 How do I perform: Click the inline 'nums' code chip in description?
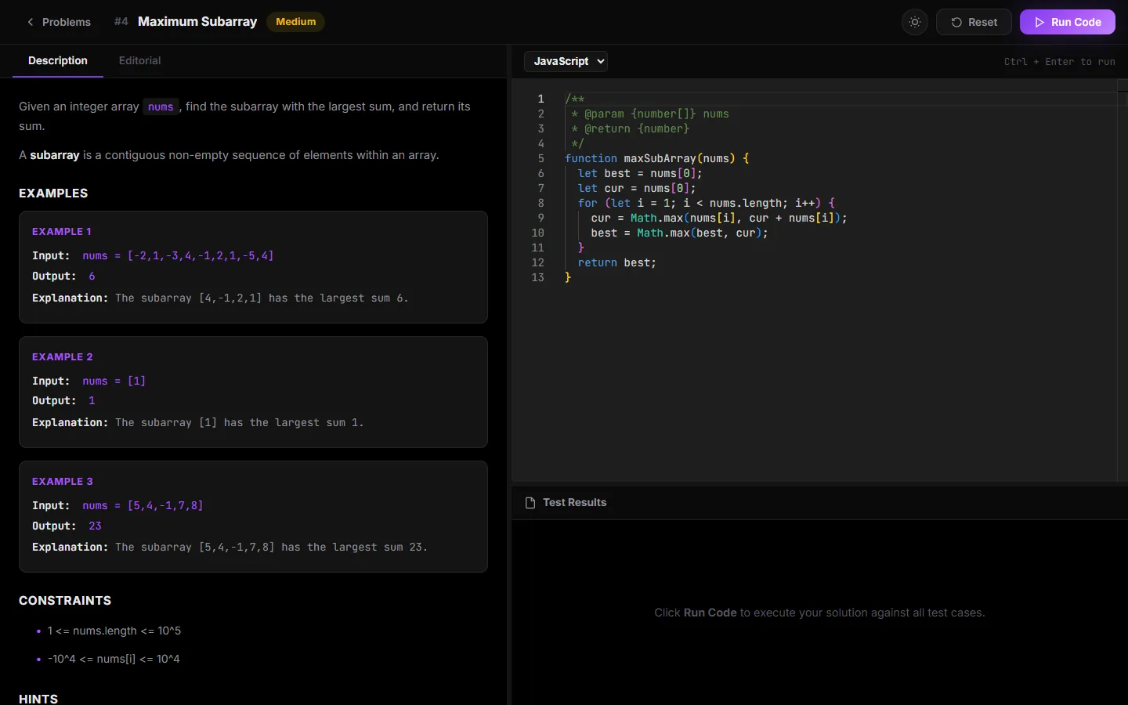pos(161,107)
